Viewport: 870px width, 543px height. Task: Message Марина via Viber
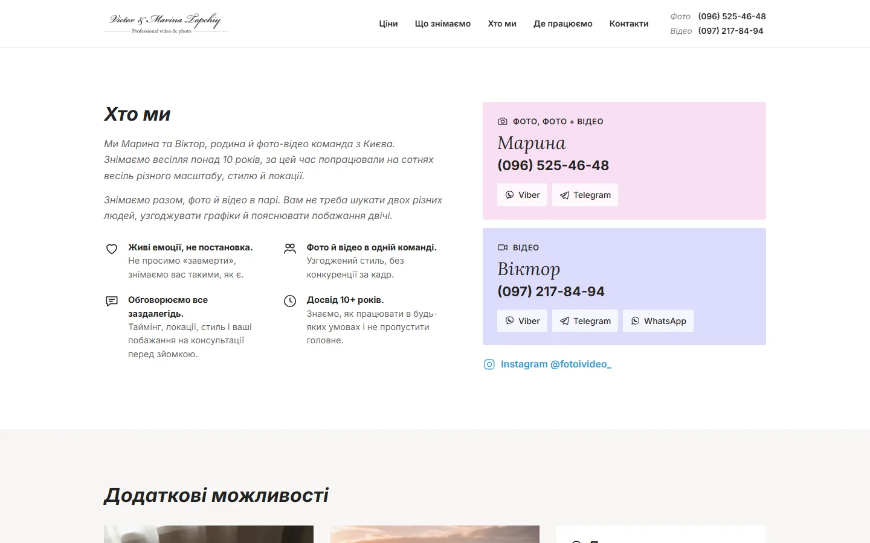click(522, 195)
